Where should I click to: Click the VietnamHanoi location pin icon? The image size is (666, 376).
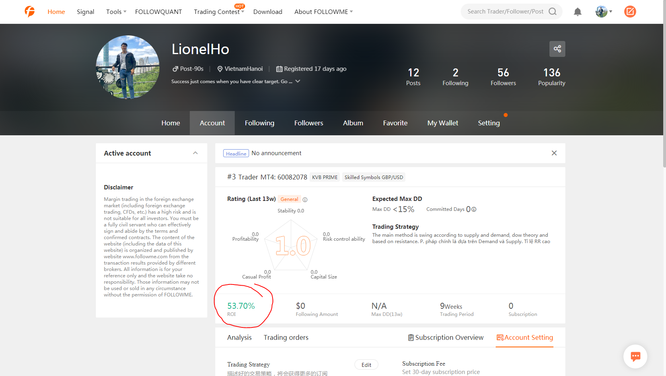[220, 69]
